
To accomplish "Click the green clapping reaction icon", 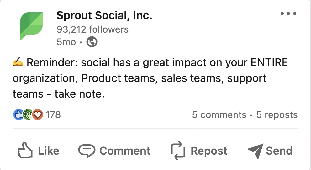I will (28, 115).
